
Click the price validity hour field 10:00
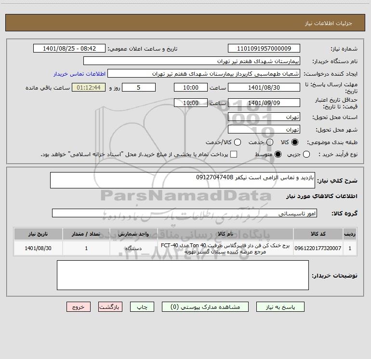tap(191, 103)
